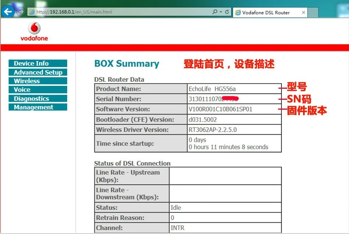349x234 pixels.
Task: Click the '0 hours 11 minutes 8 seconds' text
Action: [229, 147]
